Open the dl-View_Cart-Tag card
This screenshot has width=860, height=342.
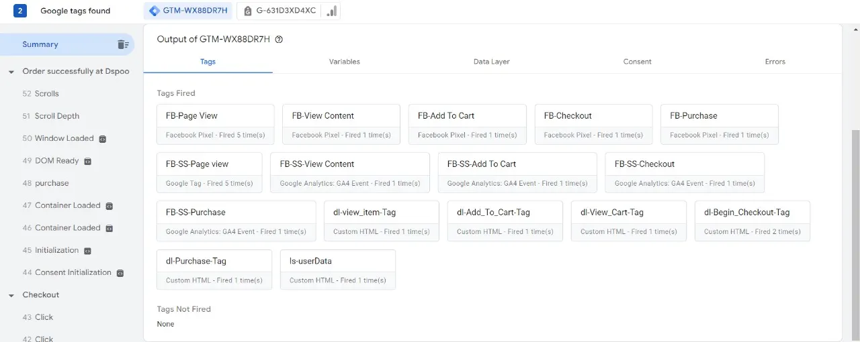tap(629, 221)
